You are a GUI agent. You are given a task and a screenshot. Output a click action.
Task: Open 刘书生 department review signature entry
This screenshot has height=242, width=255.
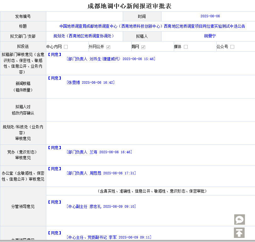[111, 59]
